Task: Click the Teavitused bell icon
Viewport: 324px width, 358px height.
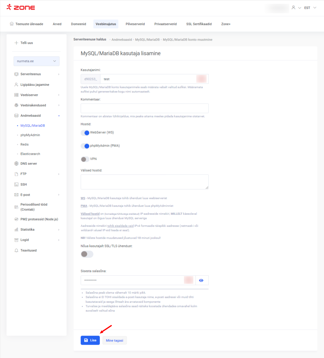Action: pyautogui.click(x=16, y=251)
